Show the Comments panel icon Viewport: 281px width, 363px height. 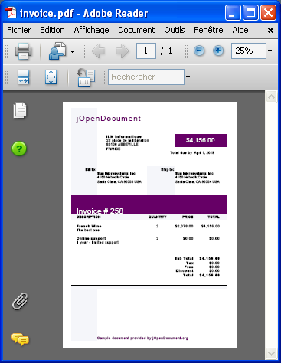[x=20, y=340]
